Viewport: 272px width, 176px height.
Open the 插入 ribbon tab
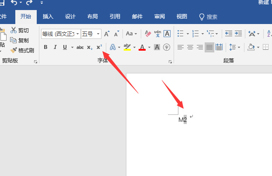tap(48, 17)
